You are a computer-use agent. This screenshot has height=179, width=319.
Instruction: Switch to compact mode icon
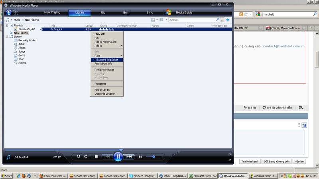[x=230, y=160]
